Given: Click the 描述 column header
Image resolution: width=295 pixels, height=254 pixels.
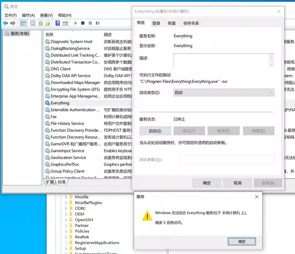Looking at the screenshot, I should click(107, 34).
